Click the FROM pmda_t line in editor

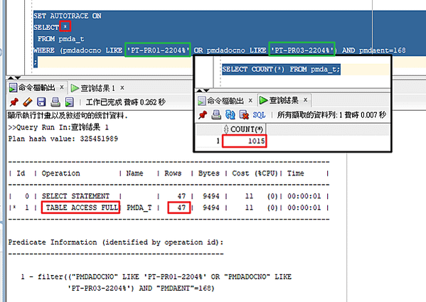[60, 39]
